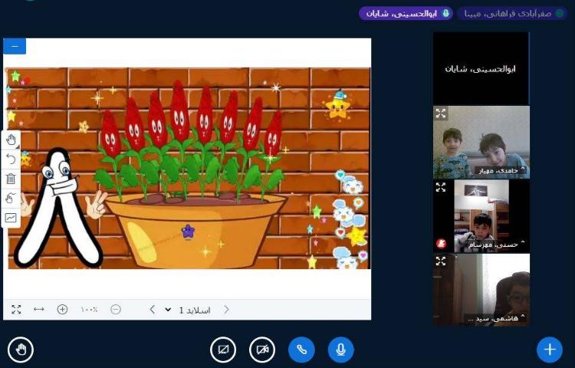Click the ابوالحسینی، شایان talking indicator
Viewport: 575px width, 368px height.
coord(406,13)
